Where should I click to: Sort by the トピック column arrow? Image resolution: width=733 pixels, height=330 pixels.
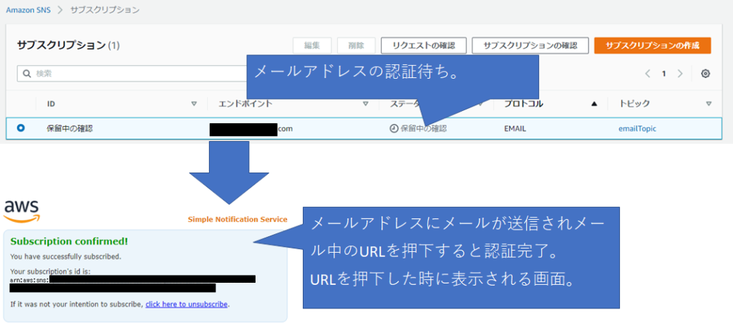(709, 104)
